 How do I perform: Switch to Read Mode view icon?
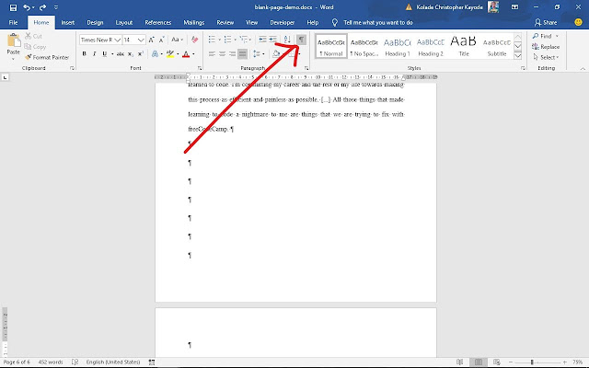point(460,362)
